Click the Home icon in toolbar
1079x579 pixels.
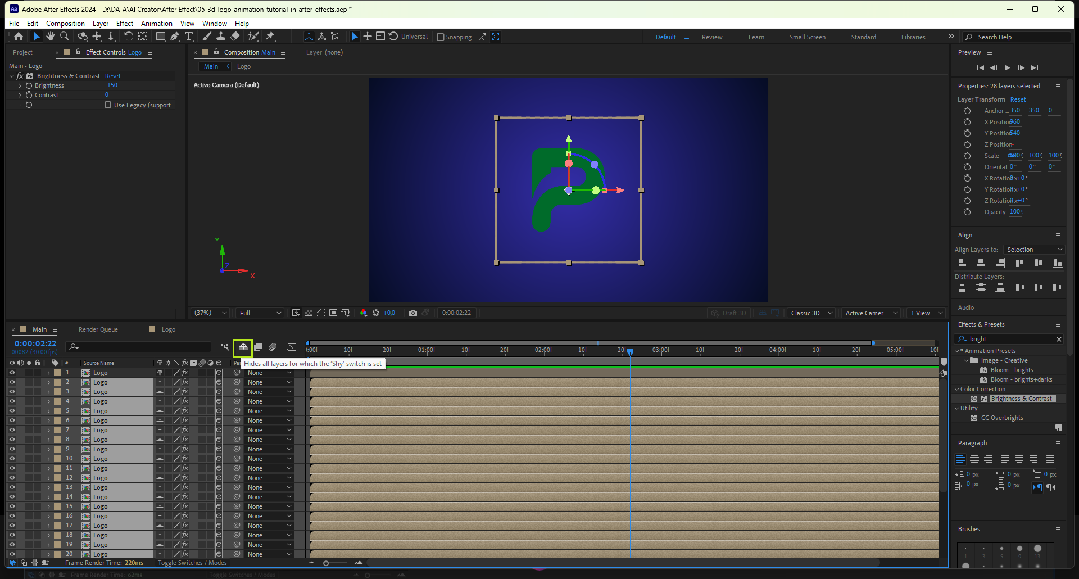coord(19,37)
